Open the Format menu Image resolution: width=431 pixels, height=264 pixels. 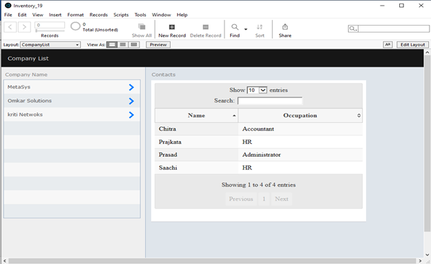tap(75, 15)
